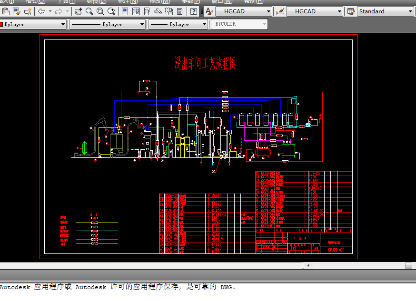The image size is (416, 301).
Task: Expand the Undo history dropdown arrow
Action: pos(50,11)
